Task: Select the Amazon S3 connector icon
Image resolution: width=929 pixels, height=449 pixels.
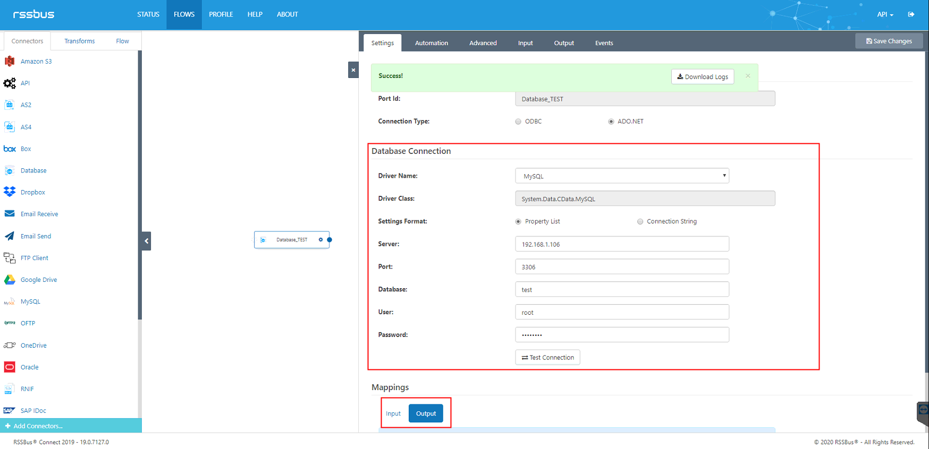Action: click(x=10, y=61)
